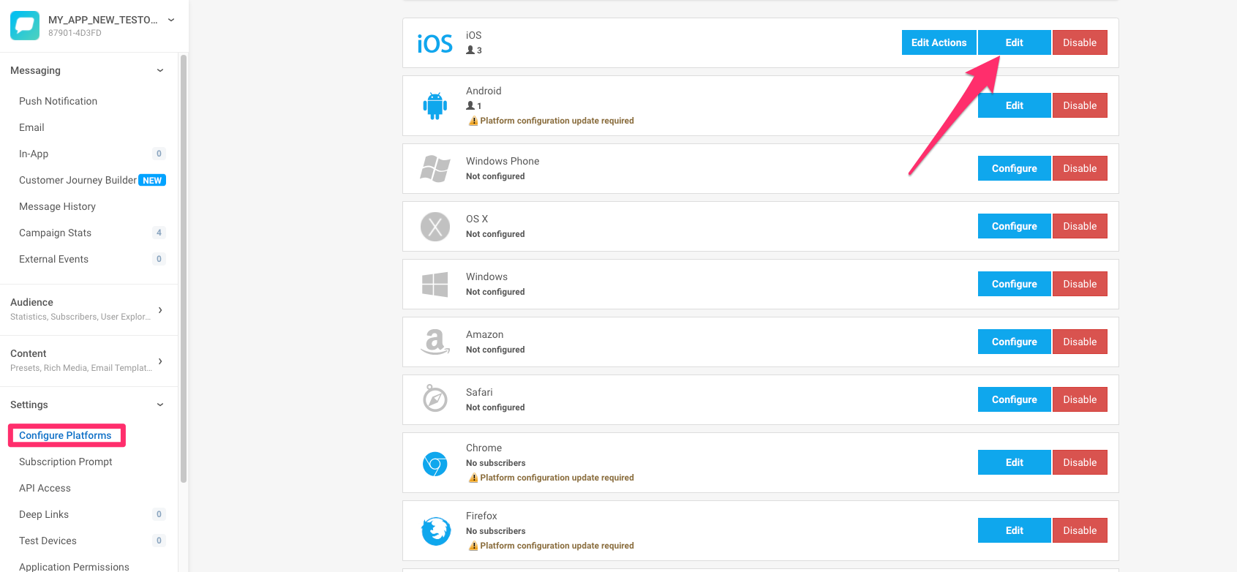Screen dimensions: 1237x572
Task: Open In-App messaging item
Action: 34,154
